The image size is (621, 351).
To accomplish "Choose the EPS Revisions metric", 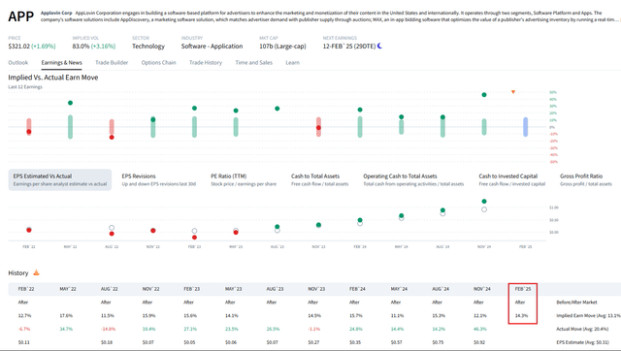I will [x=159, y=179].
